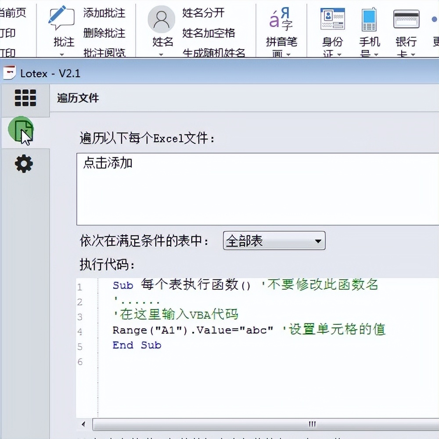439x439 pixels.
Task: Click the 身份证 ID card icon
Action: (332, 19)
